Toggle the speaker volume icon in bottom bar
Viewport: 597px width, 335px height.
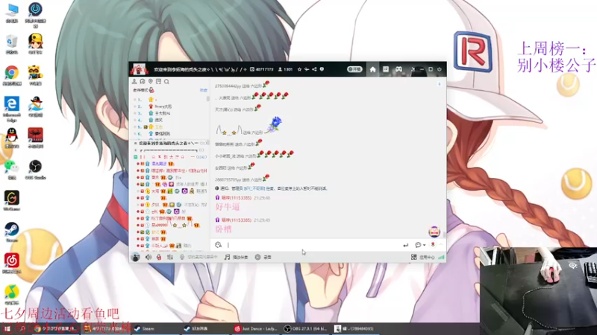click(x=149, y=257)
